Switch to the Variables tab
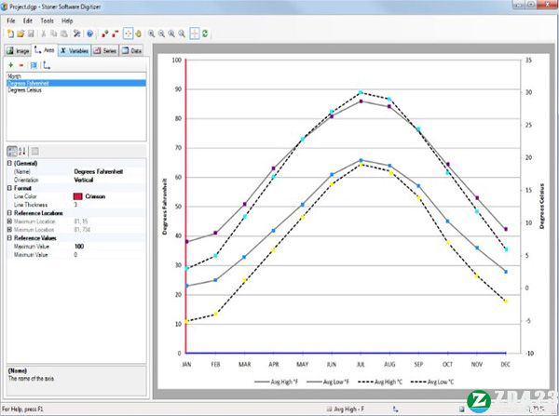The width and height of the screenshot is (559, 416). 75,51
